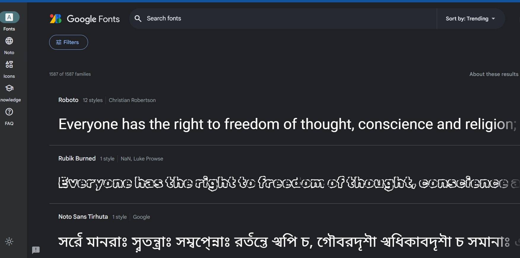
Task: Click the search magnifier icon
Action: point(138,19)
